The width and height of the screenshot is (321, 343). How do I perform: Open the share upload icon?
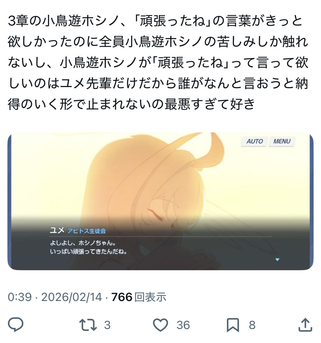(305, 325)
